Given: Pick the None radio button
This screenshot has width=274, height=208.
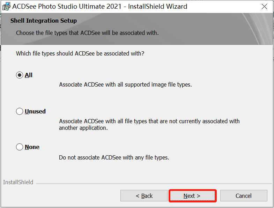Looking at the screenshot, I should click(x=20, y=147).
